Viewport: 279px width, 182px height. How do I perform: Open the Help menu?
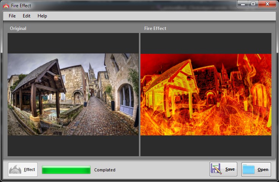pyautogui.click(x=42, y=16)
